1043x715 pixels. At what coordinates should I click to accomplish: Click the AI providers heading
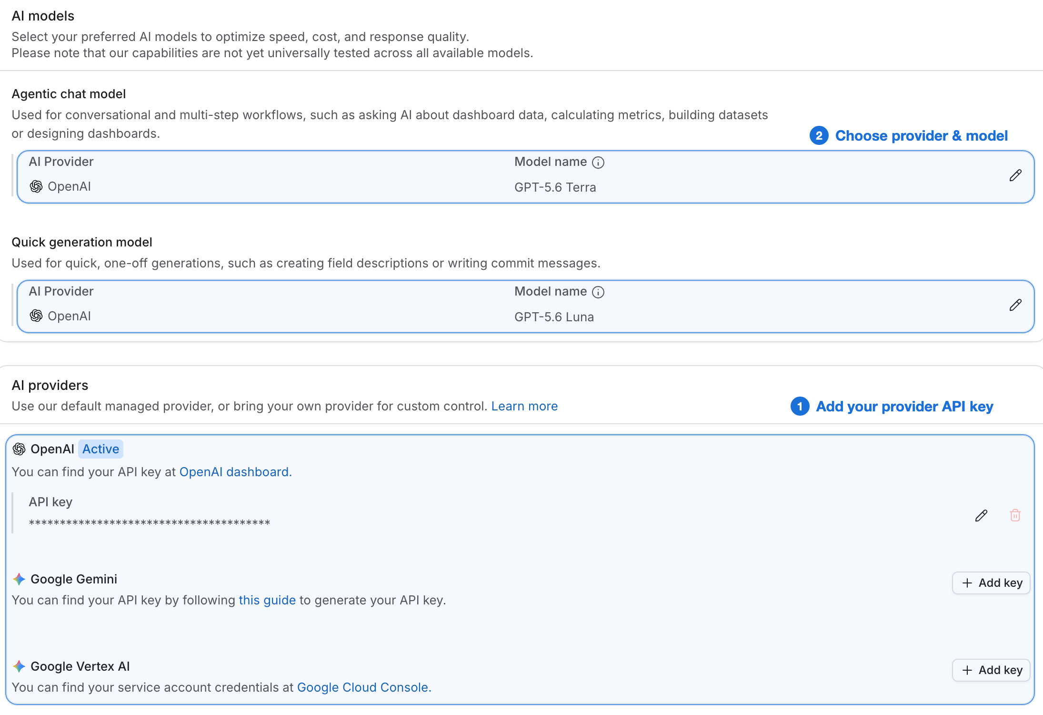point(50,385)
